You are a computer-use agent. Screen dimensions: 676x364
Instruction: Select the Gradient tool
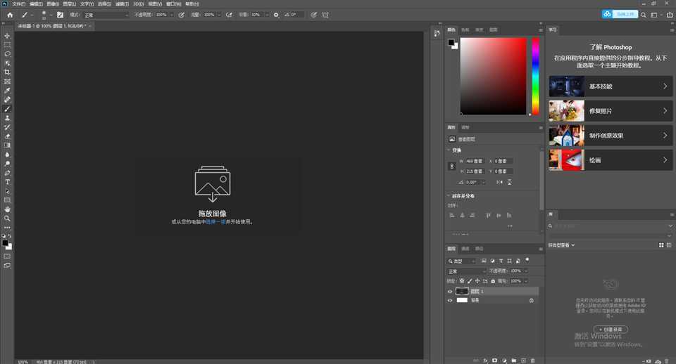click(x=7, y=145)
